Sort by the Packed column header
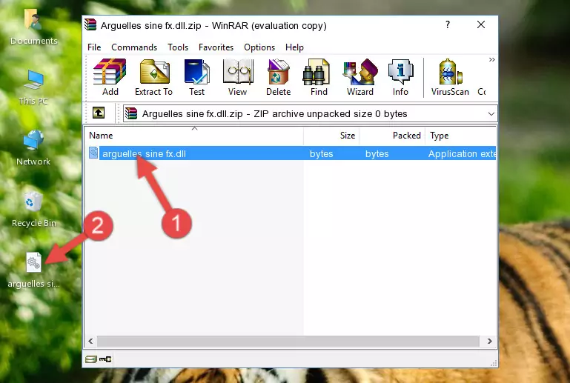The image size is (570, 383). pos(392,136)
